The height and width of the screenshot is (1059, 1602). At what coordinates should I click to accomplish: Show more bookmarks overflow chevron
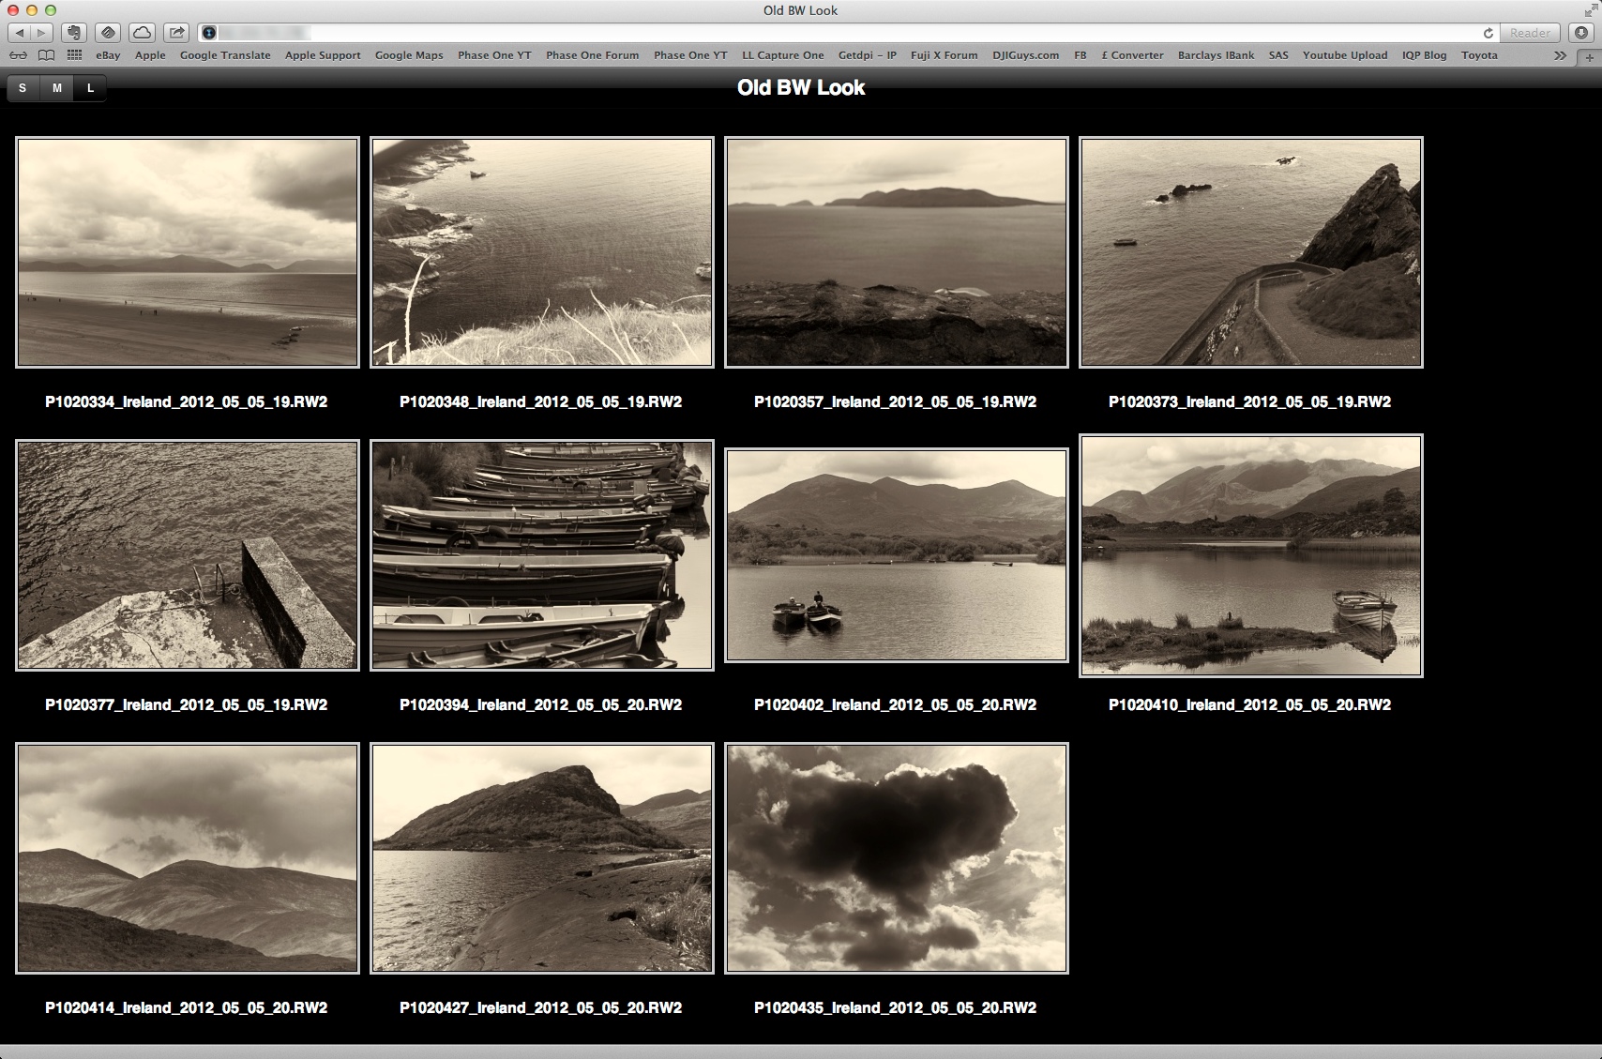1560,55
